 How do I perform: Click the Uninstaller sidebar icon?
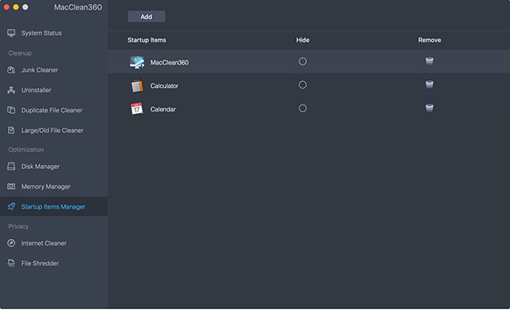coord(11,90)
